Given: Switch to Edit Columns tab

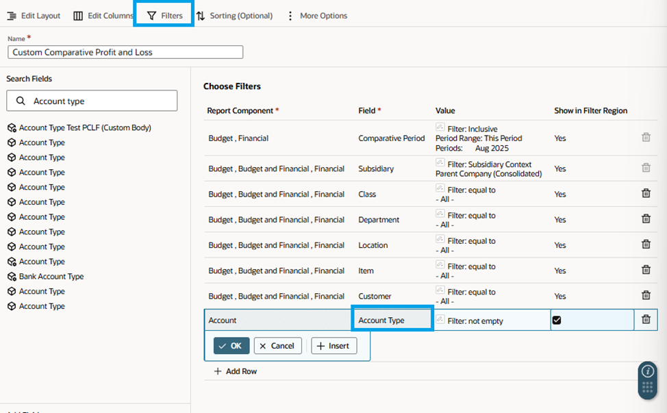Looking at the screenshot, I should (103, 16).
